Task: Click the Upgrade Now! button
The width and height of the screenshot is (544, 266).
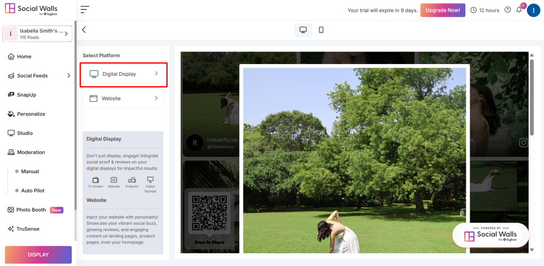Action: [443, 10]
